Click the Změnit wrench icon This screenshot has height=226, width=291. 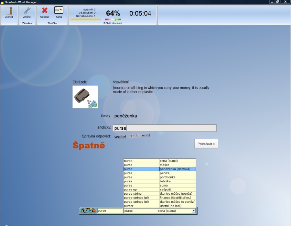27,11
